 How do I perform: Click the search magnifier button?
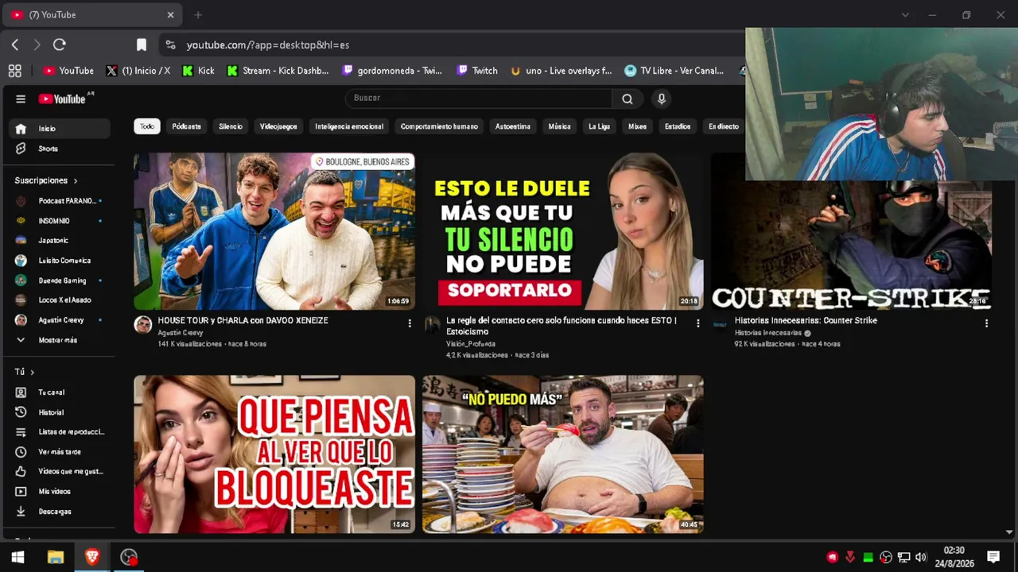click(628, 99)
